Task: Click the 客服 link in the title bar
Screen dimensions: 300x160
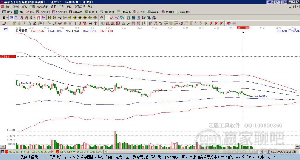Action: pos(270,2)
